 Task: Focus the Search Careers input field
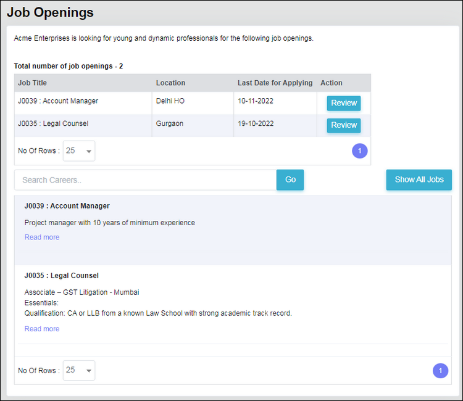pyautogui.click(x=145, y=180)
